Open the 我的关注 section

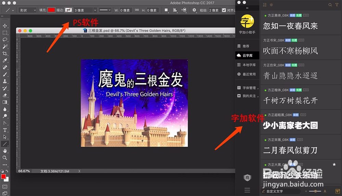tap(247, 96)
